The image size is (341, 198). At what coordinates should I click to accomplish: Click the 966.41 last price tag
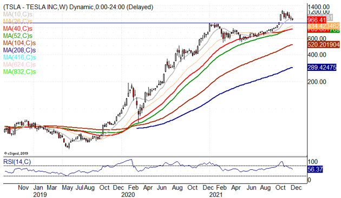(317, 20)
